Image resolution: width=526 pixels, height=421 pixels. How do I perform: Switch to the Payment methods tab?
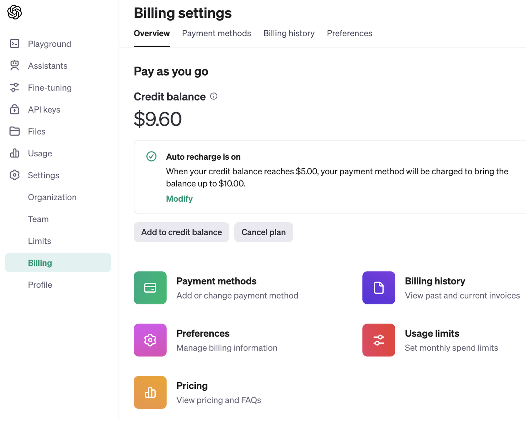pos(217,33)
